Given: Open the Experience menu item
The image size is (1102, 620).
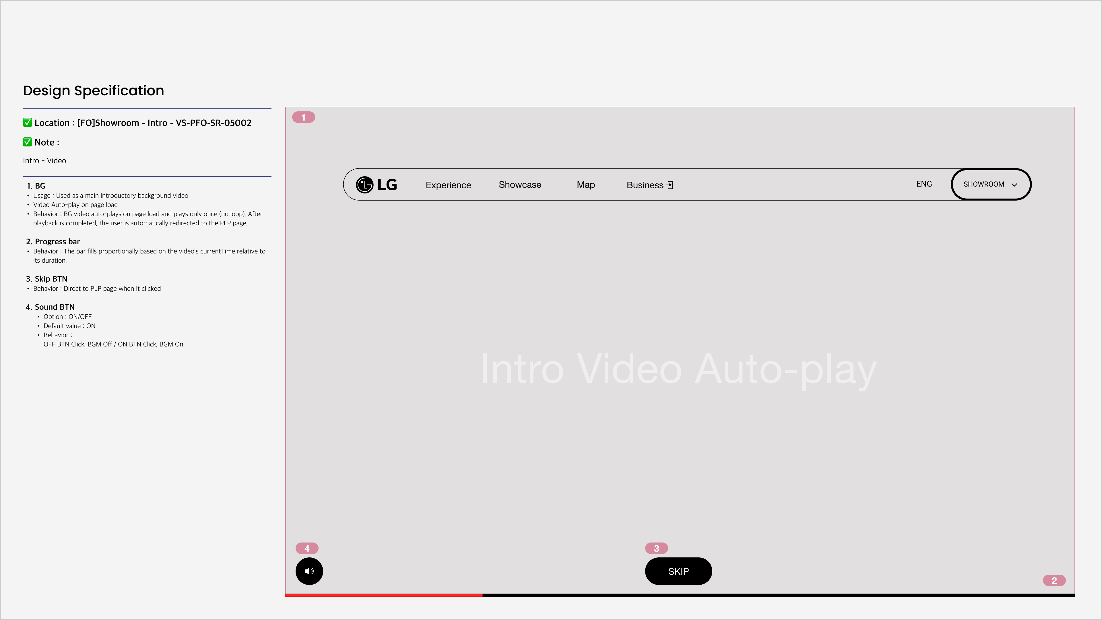Looking at the screenshot, I should pyautogui.click(x=448, y=185).
